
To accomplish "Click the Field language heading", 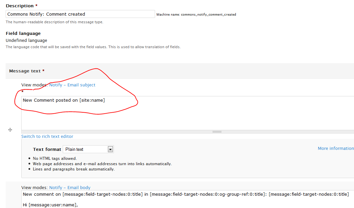I will (23, 33).
